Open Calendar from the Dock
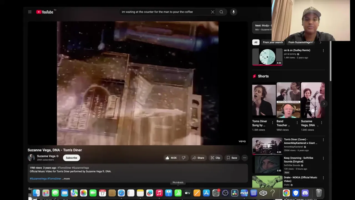 point(102,193)
